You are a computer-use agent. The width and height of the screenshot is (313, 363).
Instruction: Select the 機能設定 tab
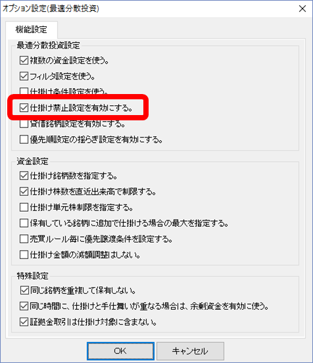(32, 30)
